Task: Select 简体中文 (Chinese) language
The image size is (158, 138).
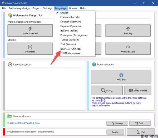Action: [71, 49]
